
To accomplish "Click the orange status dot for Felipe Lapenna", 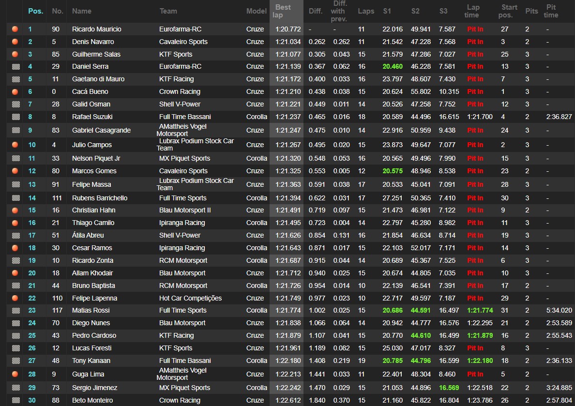I will tap(15, 298).
